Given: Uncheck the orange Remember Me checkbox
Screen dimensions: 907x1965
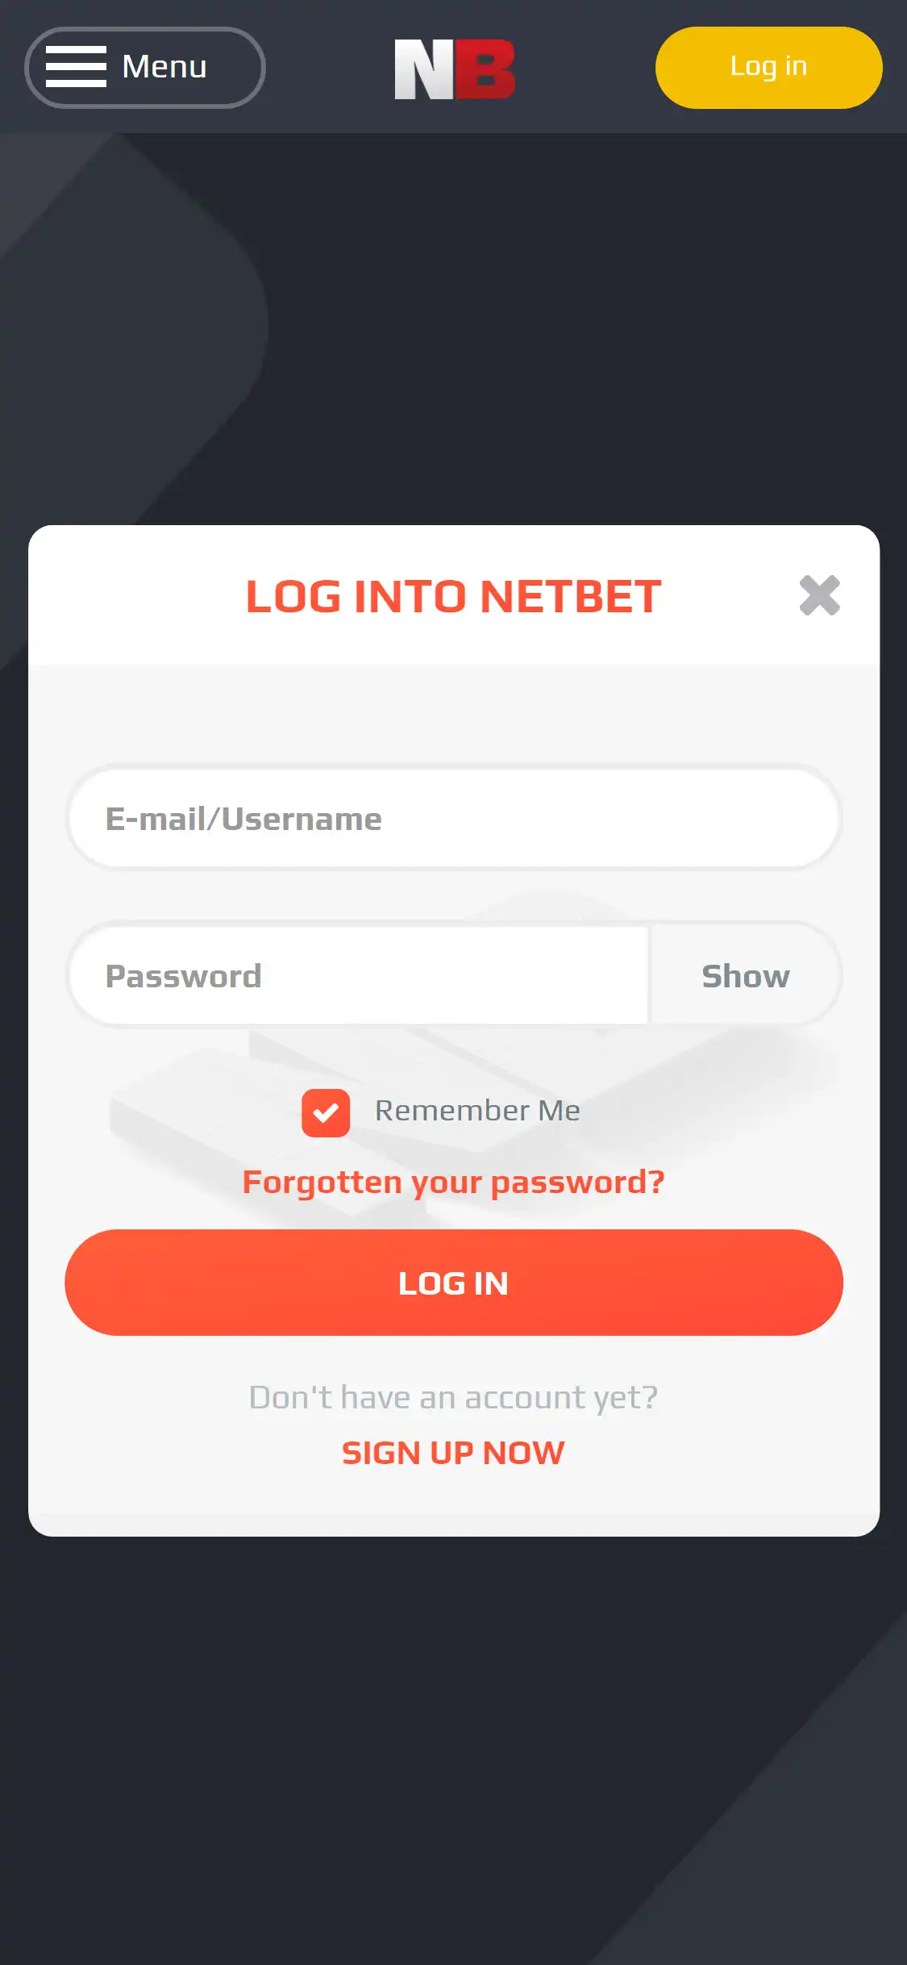Looking at the screenshot, I should pos(326,1112).
